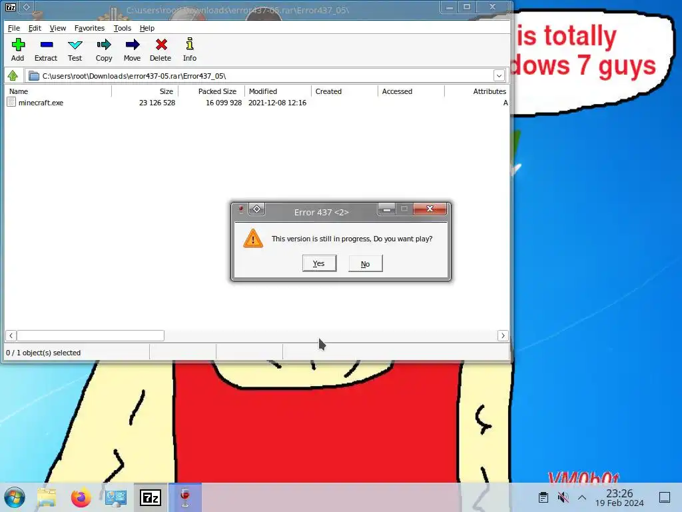
Task: Open the system settings taskbar icon
Action: (x=116, y=497)
